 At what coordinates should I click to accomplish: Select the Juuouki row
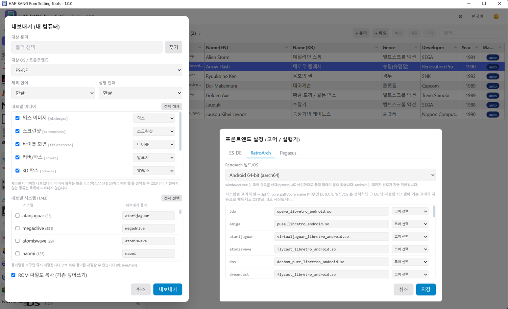[347, 105]
